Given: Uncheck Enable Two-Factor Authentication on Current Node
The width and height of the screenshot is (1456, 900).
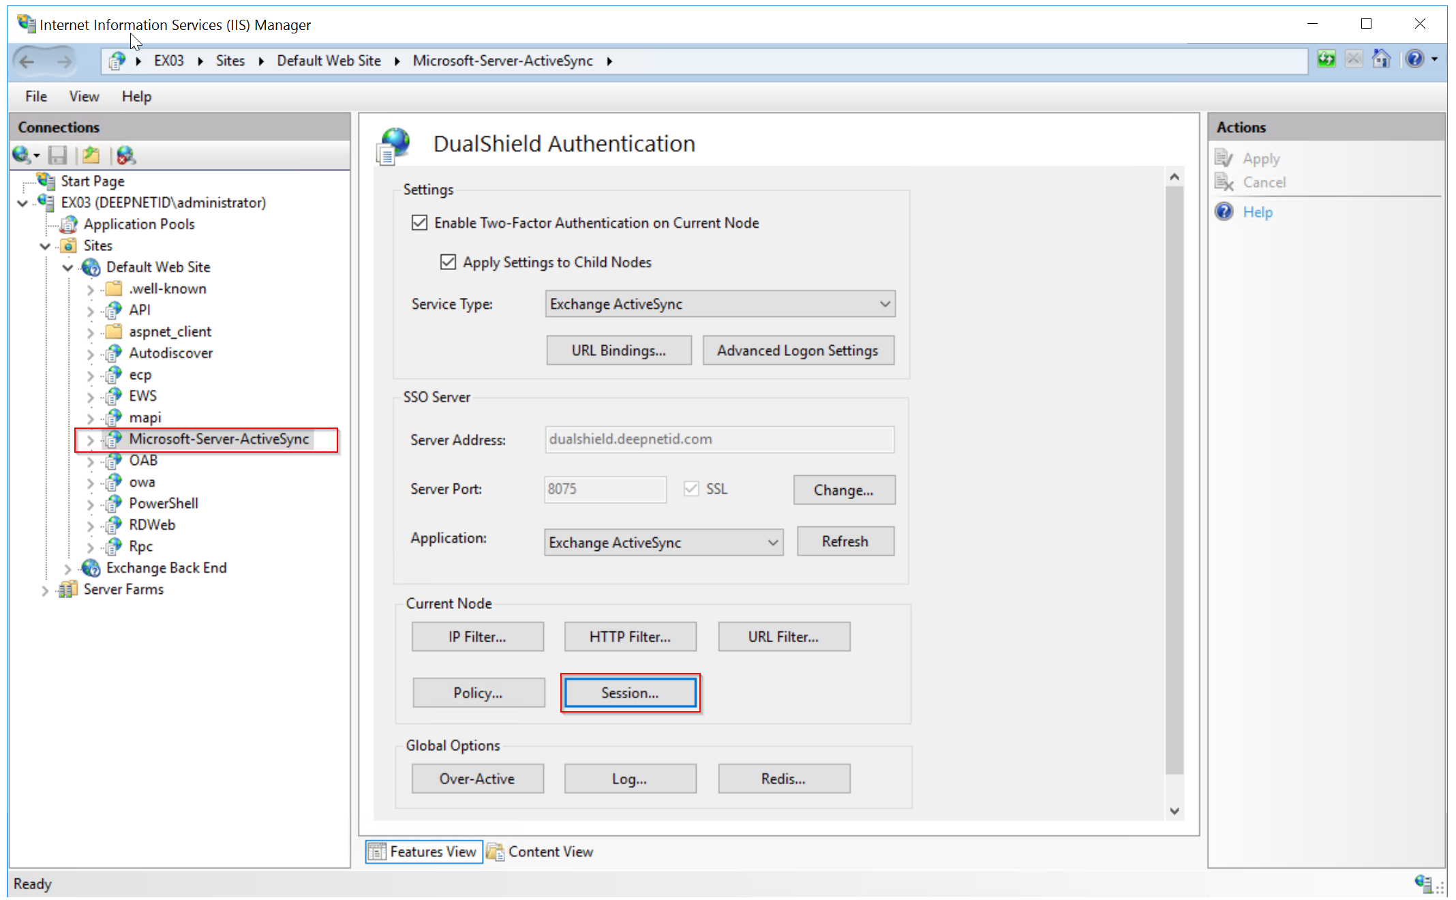Looking at the screenshot, I should pos(420,223).
